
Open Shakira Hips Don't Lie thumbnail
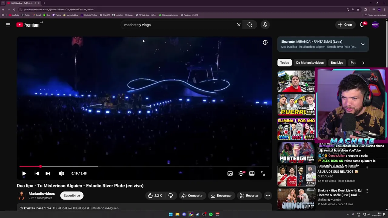(x=296, y=199)
